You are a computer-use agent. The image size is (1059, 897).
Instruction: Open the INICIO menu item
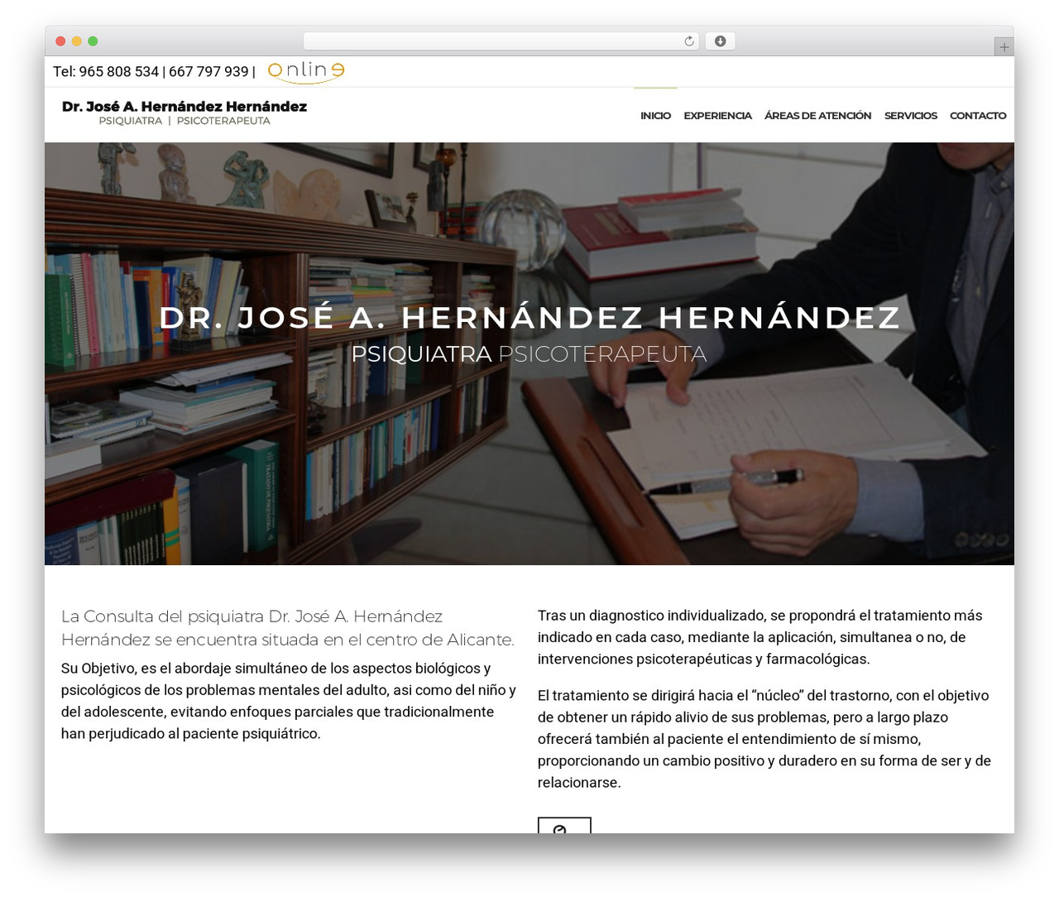[655, 116]
